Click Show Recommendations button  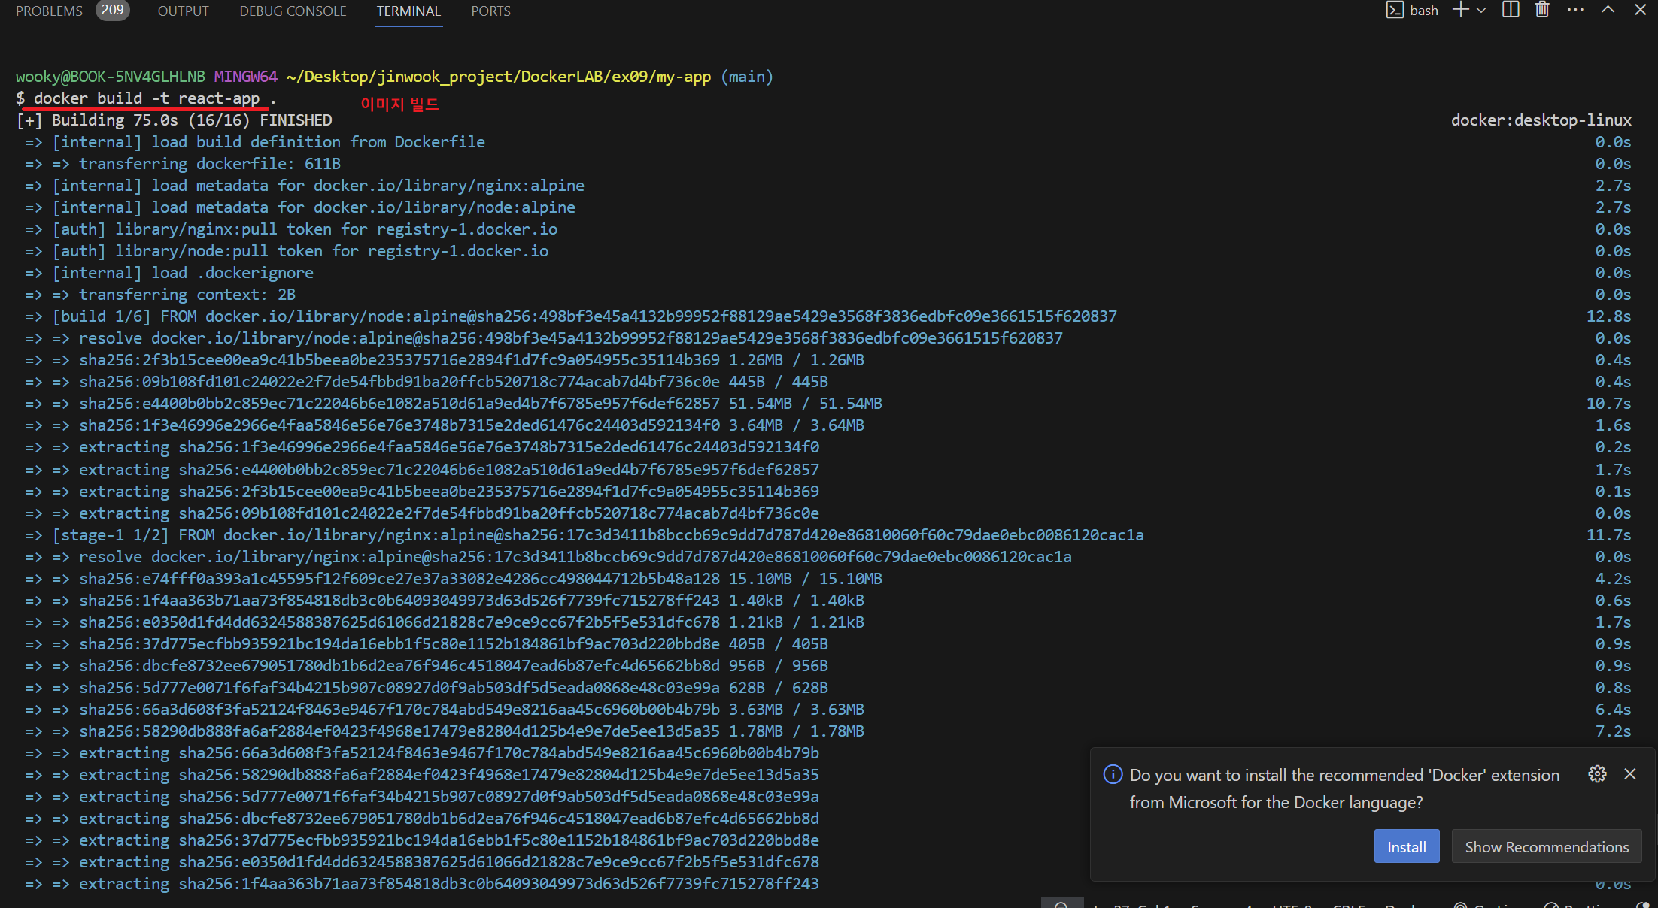(1547, 847)
